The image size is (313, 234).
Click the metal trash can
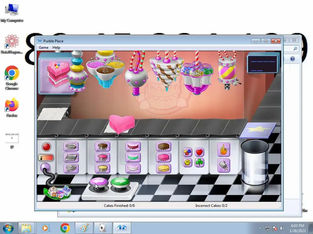[255, 162]
